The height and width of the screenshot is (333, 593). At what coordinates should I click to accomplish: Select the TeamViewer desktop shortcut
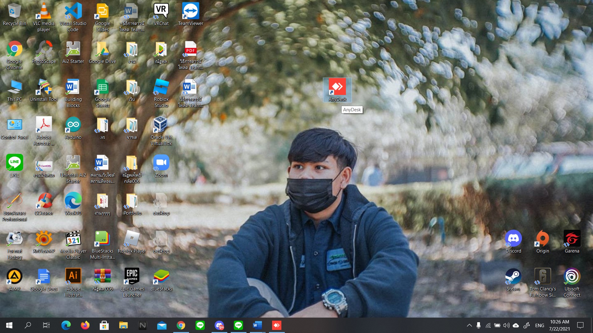(191, 14)
